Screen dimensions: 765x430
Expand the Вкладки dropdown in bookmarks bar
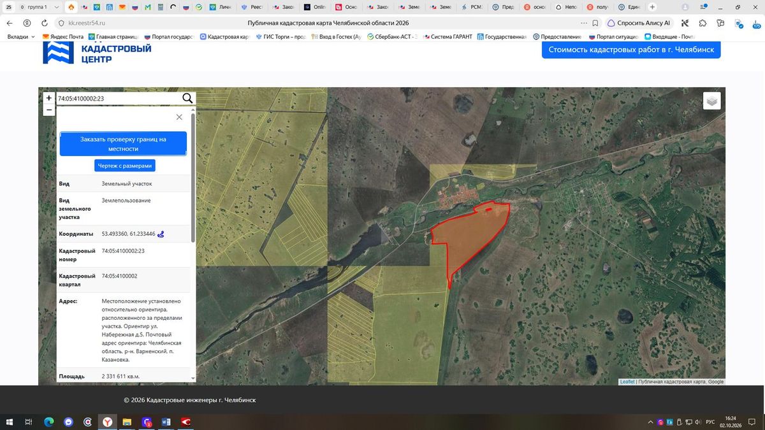pos(21,37)
